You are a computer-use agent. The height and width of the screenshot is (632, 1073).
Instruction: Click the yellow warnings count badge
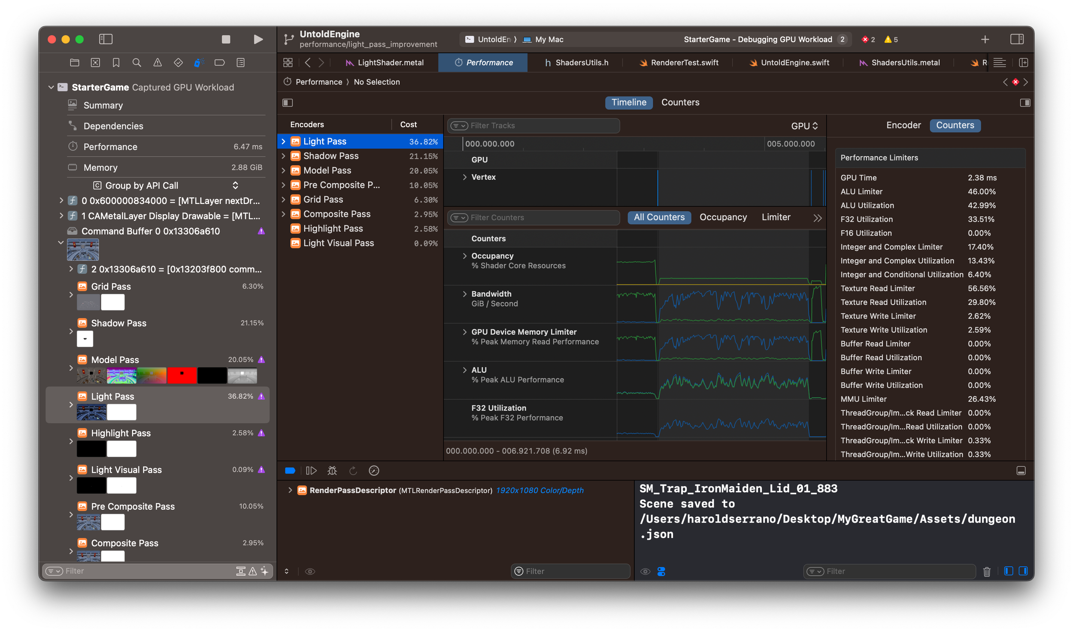click(x=891, y=39)
